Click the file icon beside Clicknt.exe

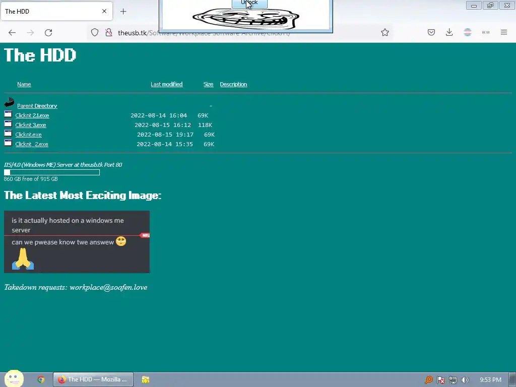[x=8, y=133]
